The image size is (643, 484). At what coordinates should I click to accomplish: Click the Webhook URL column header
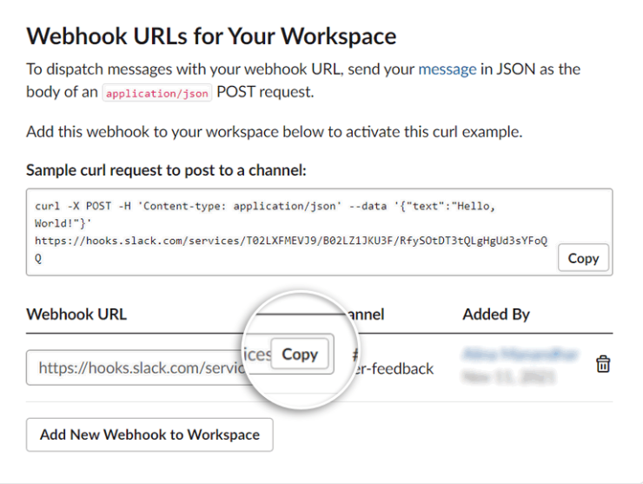76,315
